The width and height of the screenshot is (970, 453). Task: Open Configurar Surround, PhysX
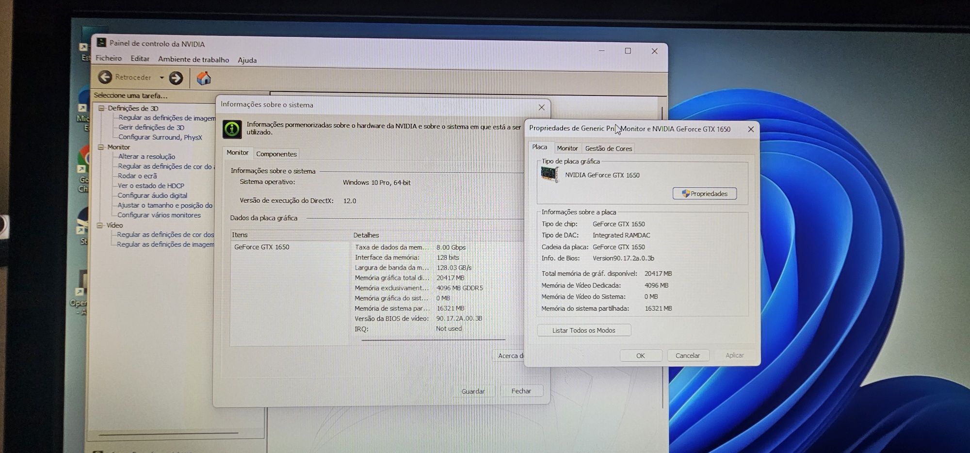160,137
